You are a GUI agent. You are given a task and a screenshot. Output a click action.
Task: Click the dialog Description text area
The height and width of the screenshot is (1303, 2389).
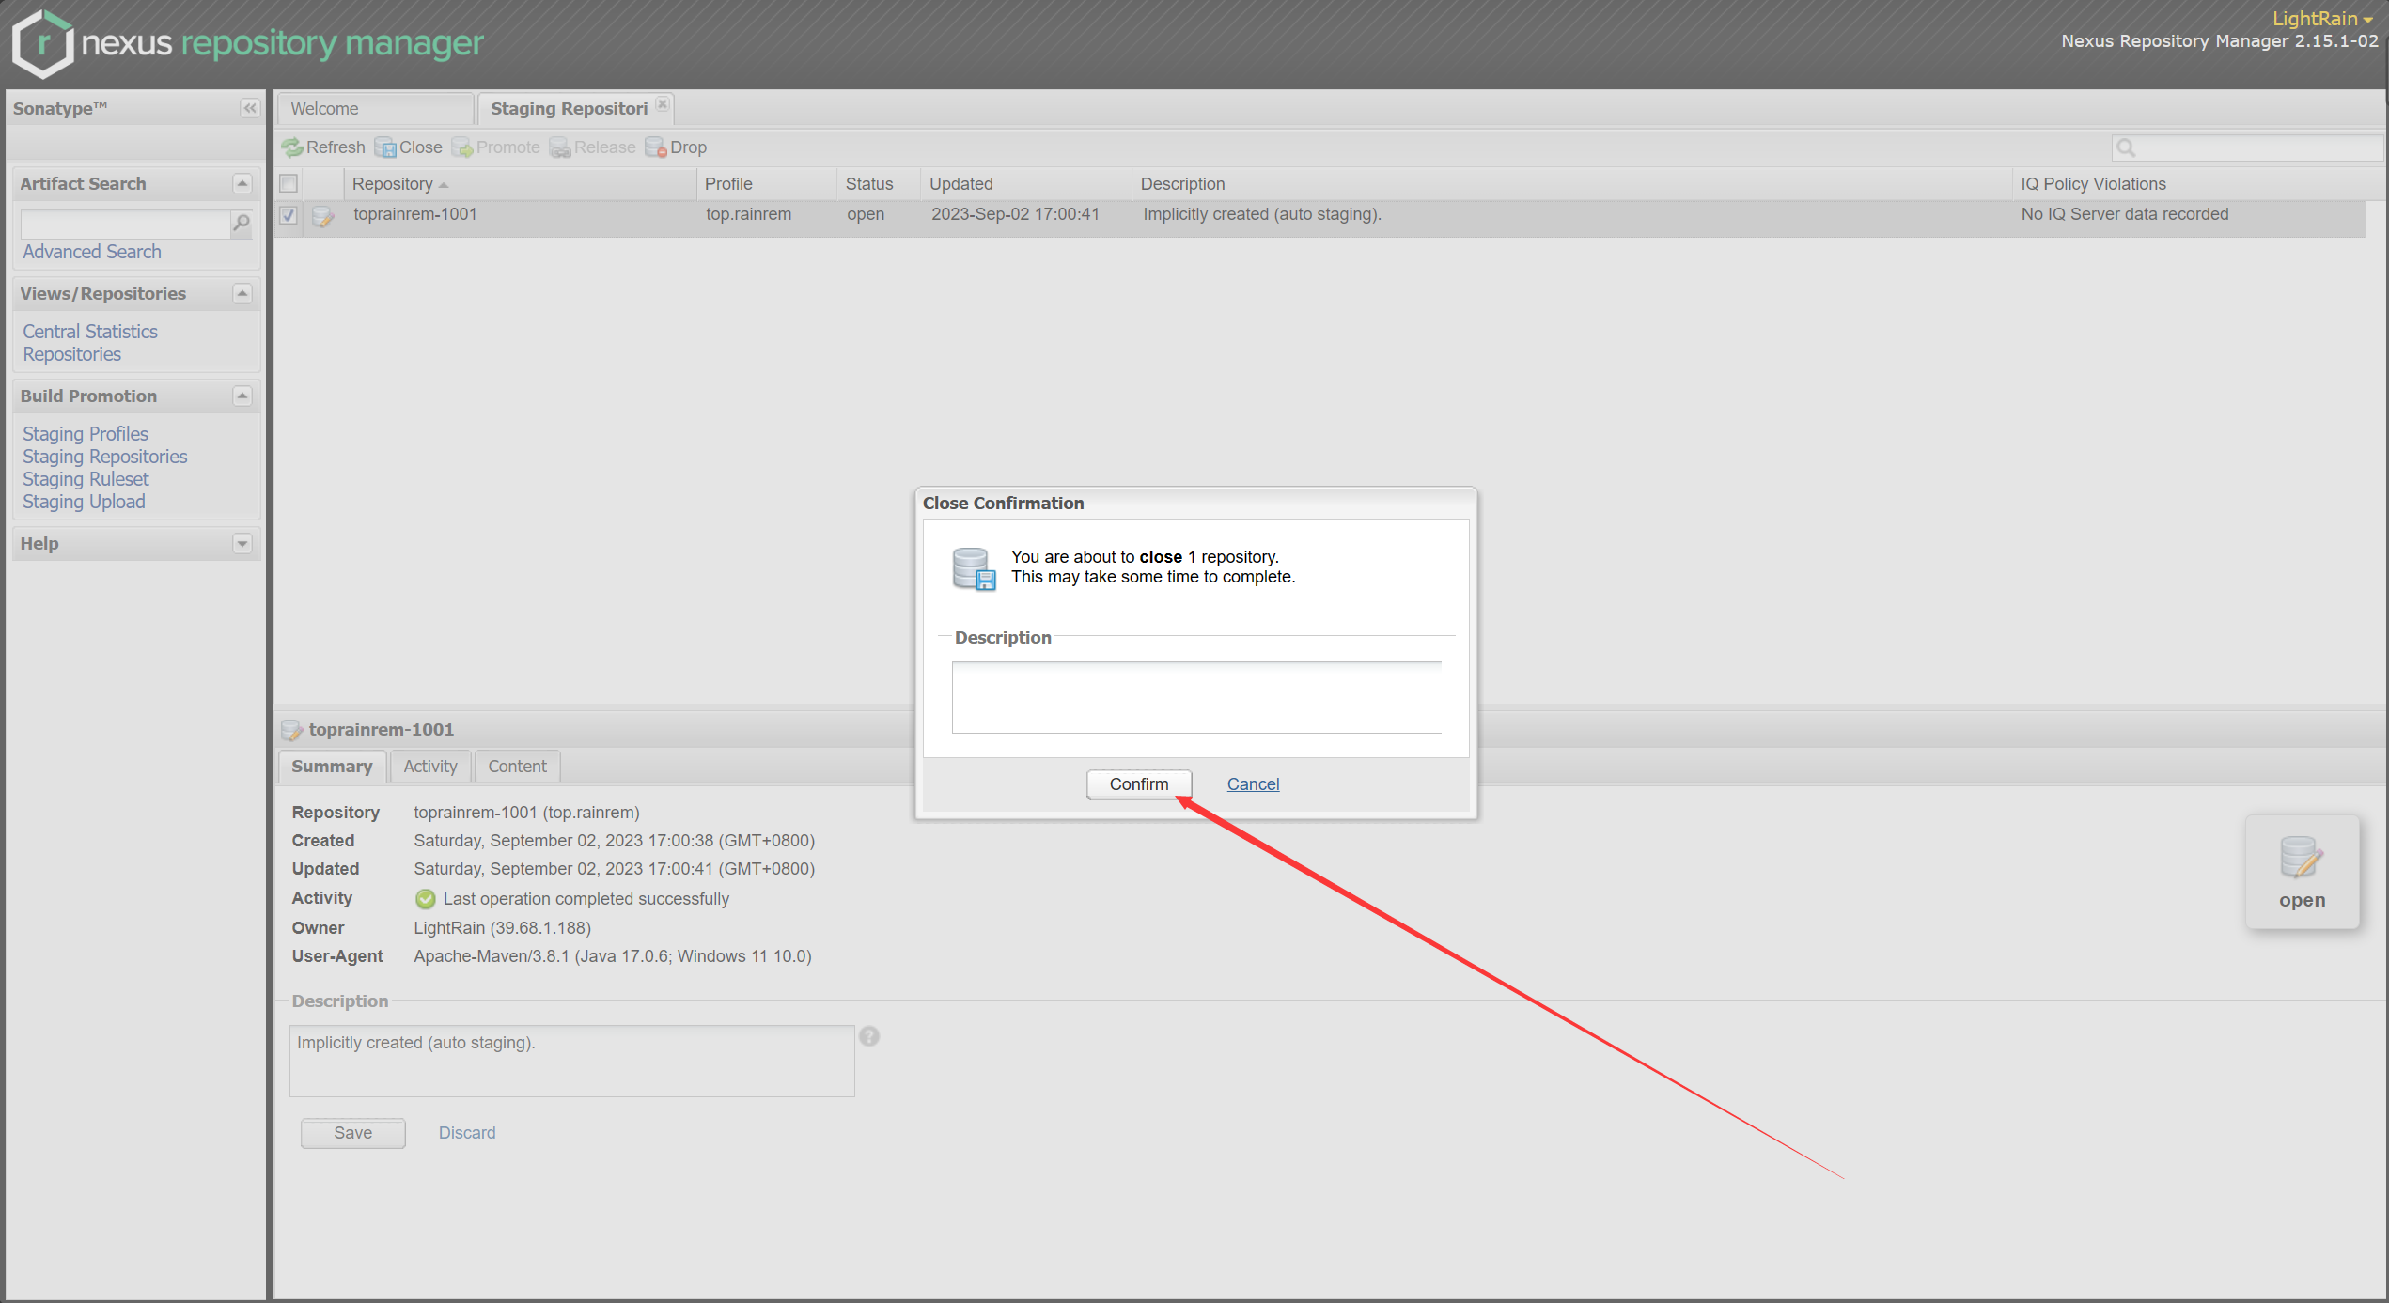1195,697
